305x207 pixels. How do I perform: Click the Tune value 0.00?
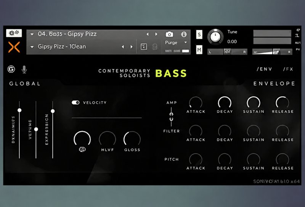232,42
